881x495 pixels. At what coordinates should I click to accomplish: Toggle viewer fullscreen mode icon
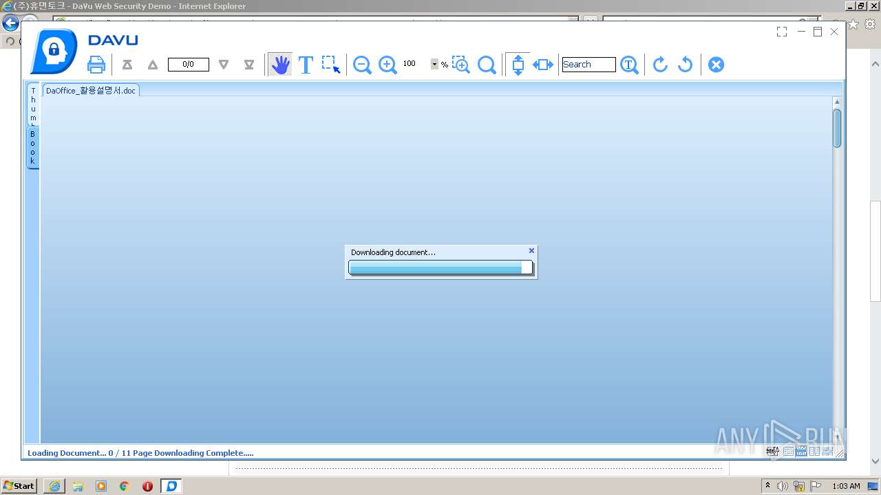(x=782, y=32)
